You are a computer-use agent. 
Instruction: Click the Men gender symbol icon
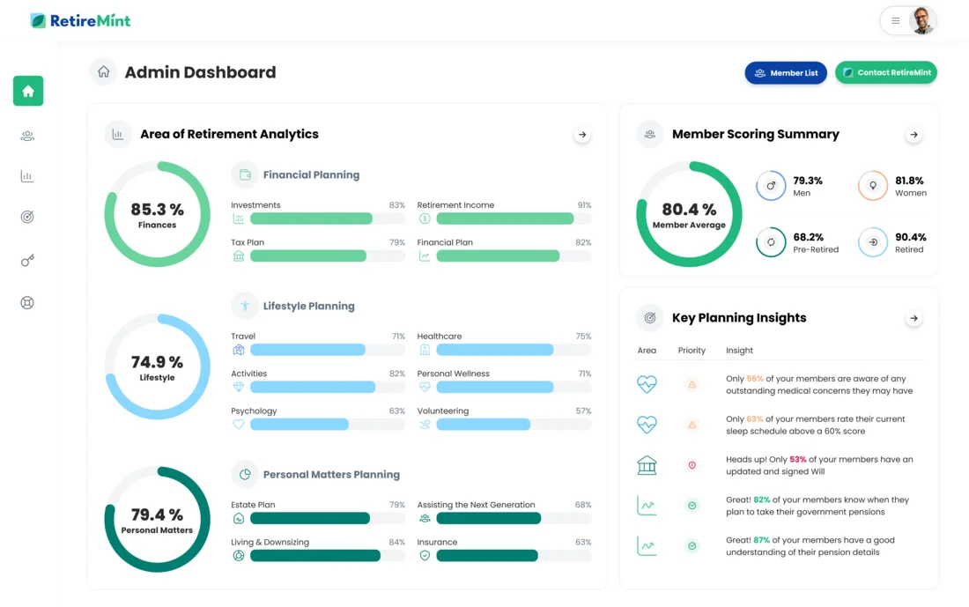771,185
